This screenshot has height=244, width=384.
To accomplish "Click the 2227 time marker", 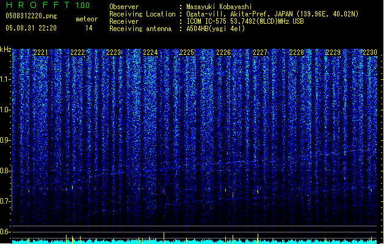I will tap(260, 52).
